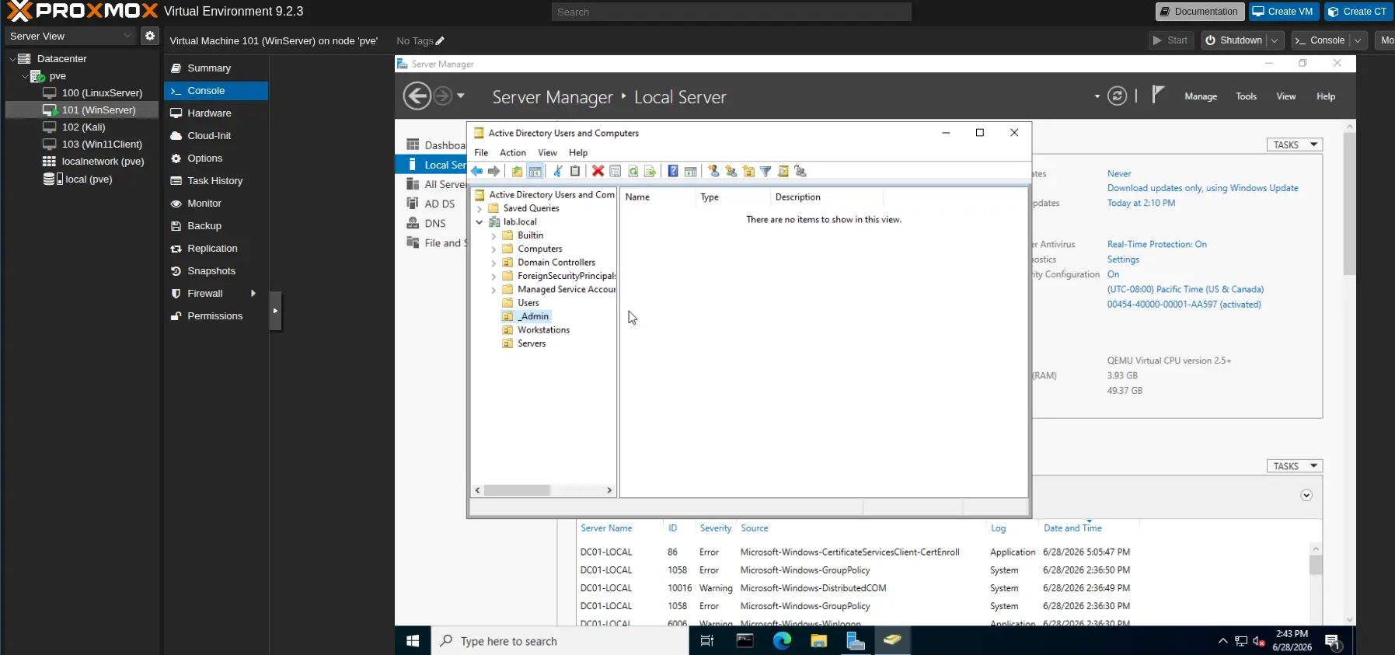Open the Server View dropdown
1395x655 pixels.
point(71,36)
